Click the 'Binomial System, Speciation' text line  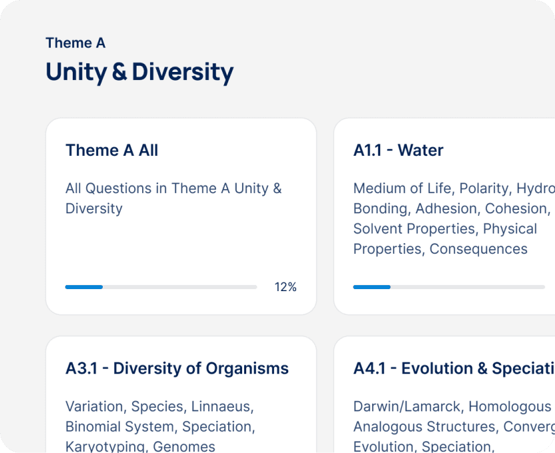coord(160,426)
